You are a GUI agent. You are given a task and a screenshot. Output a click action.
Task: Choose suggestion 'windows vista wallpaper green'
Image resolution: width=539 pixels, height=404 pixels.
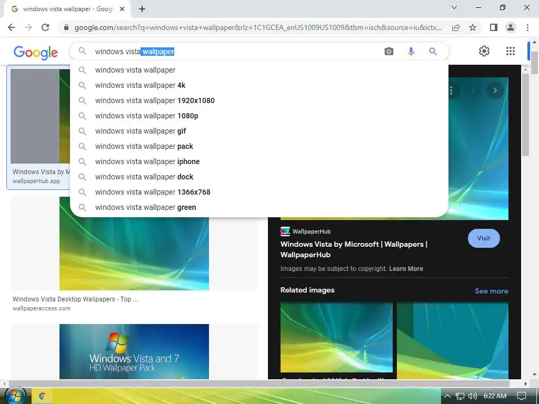tap(259, 207)
